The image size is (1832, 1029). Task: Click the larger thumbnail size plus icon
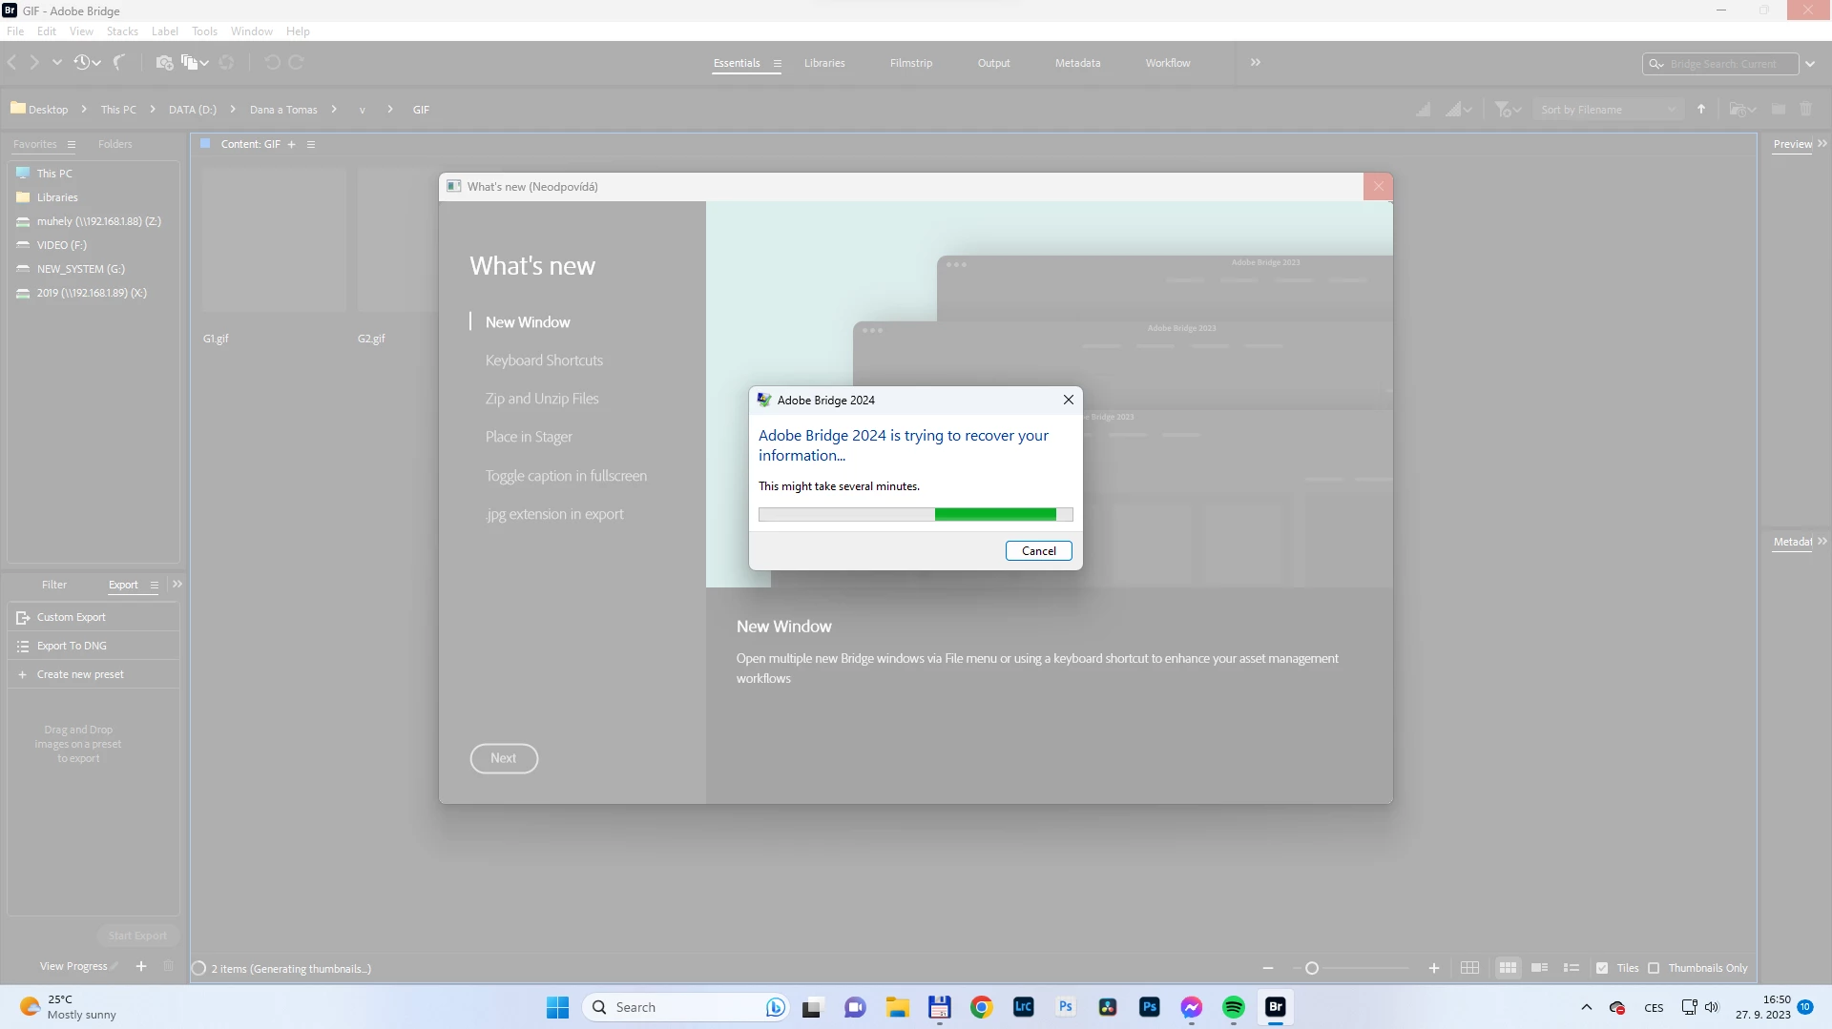tap(1434, 968)
